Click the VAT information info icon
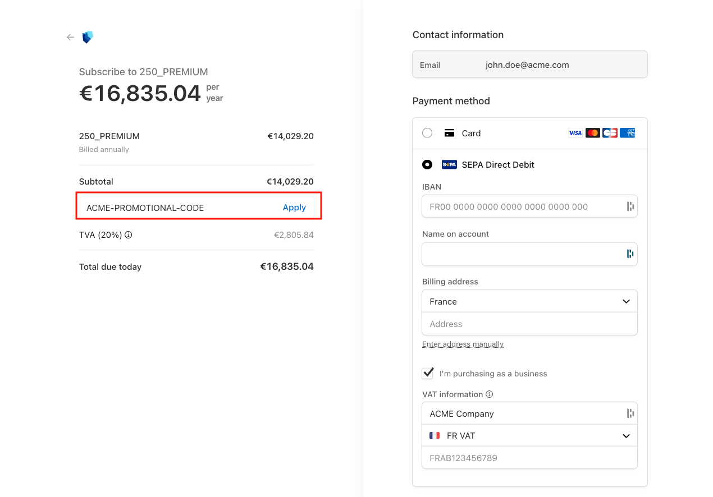 490,394
